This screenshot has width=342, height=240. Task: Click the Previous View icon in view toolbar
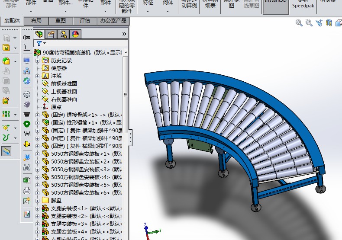[319, 23]
